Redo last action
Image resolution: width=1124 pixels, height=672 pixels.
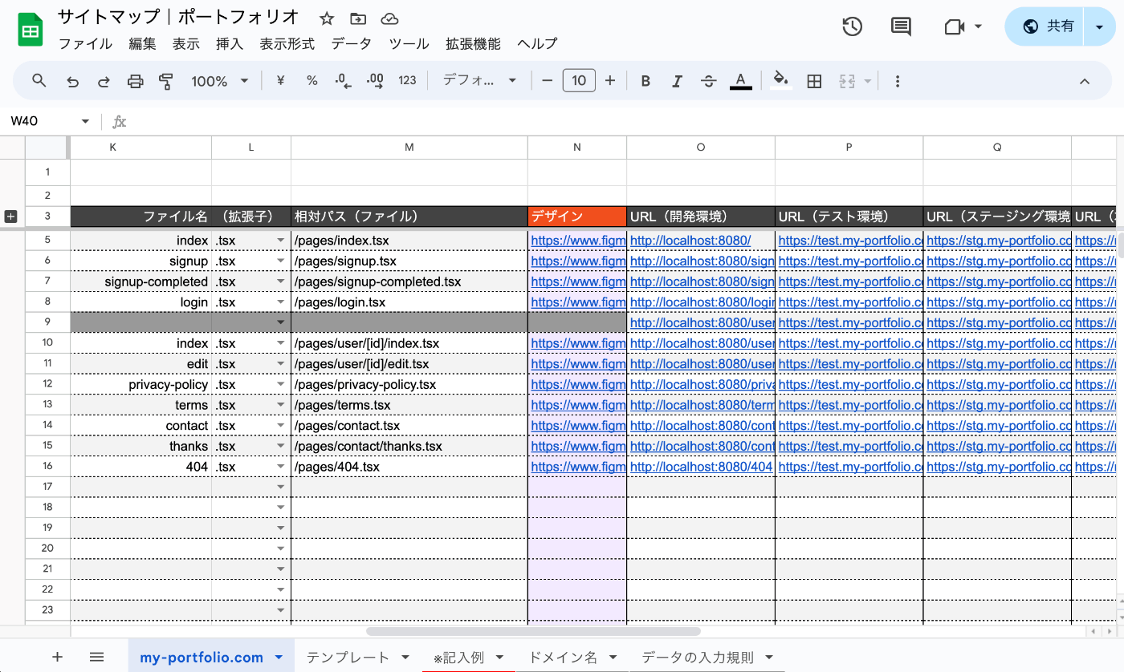click(104, 81)
